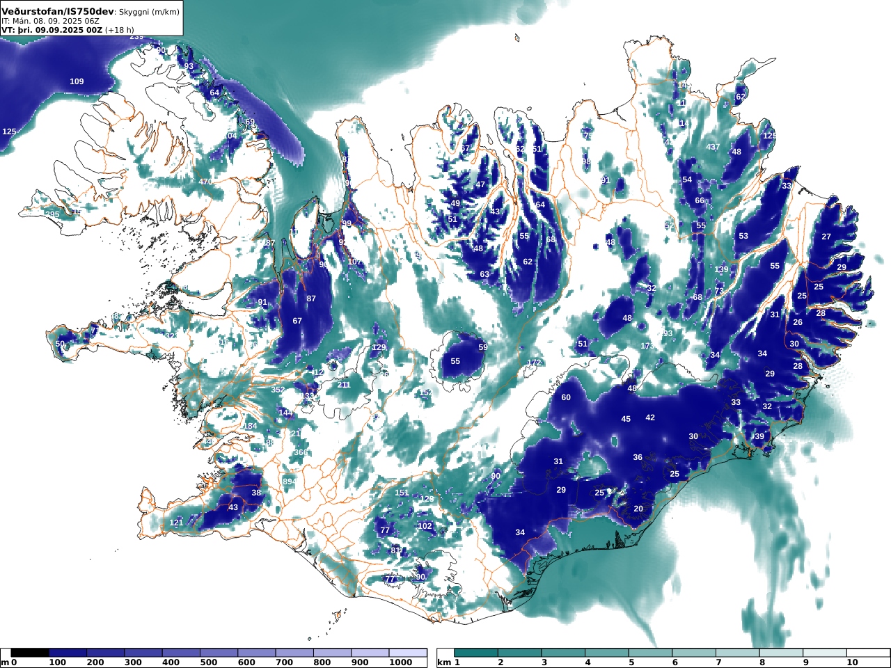This screenshot has height=668, width=891.
Task: Click the map value 27 in the Eastfjords
Action: click(826, 237)
